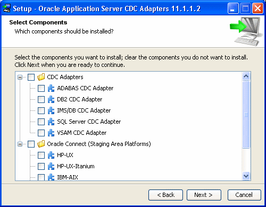Click the CDC Adapters folder icon
The width and height of the screenshot is (266, 207).
[41, 77]
